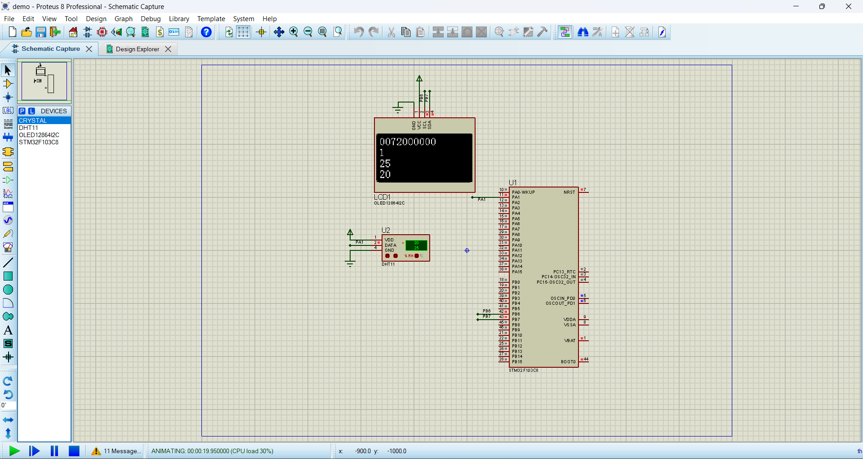Activate the Graph Mode tool
The height and width of the screenshot is (459, 863).
[8, 194]
